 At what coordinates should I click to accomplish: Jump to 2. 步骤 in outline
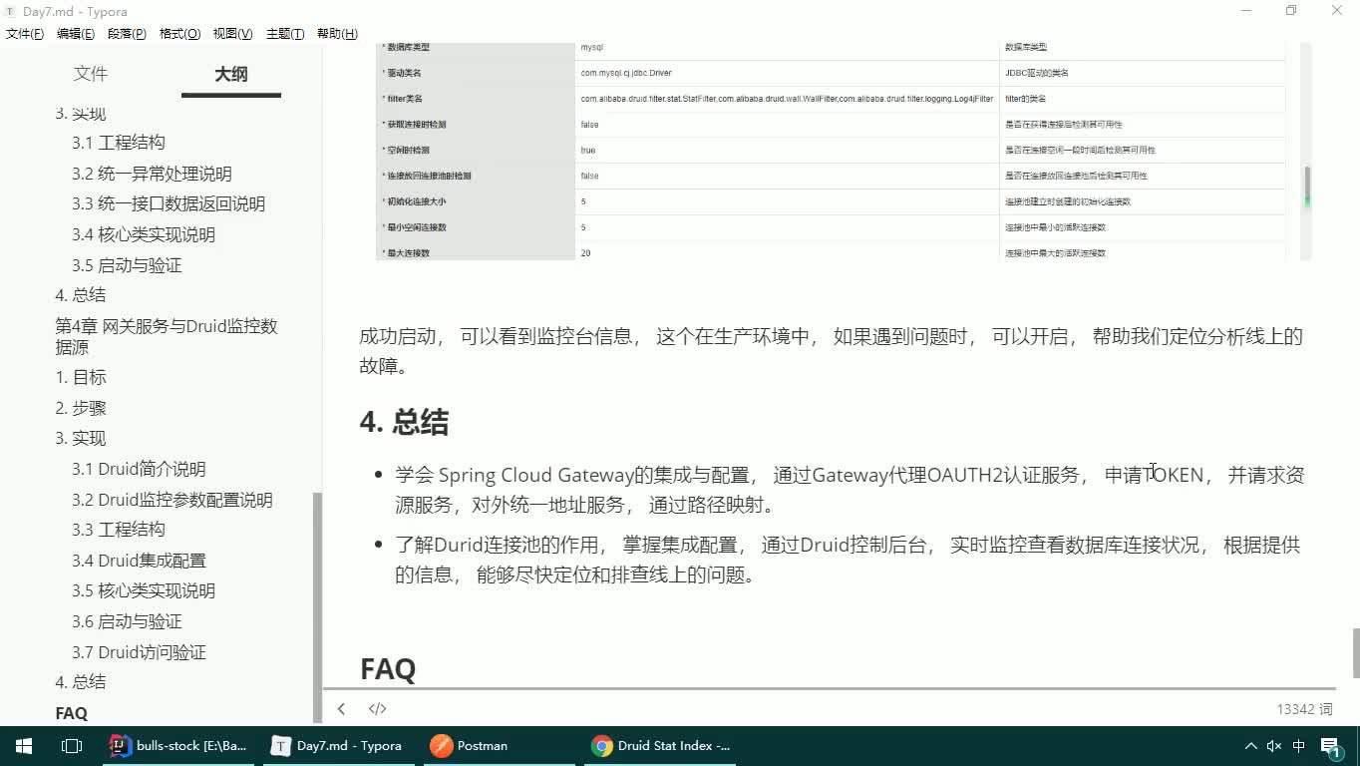pyautogui.click(x=81, y=408)
